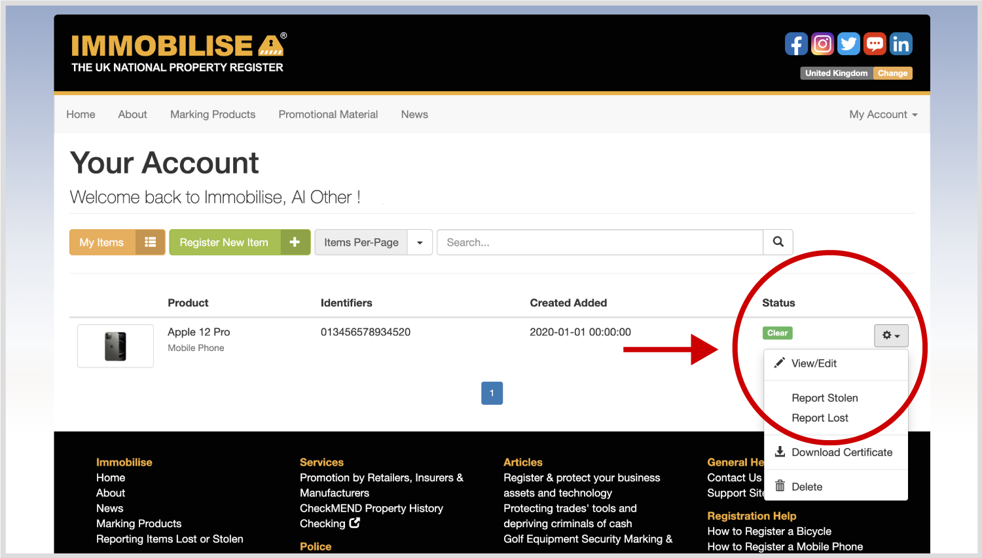The width and height of the screenshot is (982, 558).
Task: Open Golf Equipment Security Marking link
Action: click(588, 539)
